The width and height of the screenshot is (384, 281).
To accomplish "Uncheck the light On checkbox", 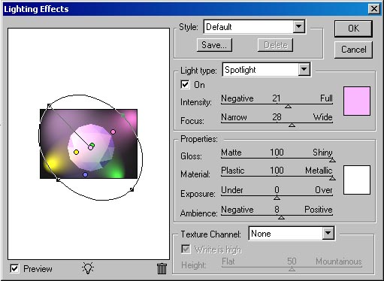I will point(185,85).
